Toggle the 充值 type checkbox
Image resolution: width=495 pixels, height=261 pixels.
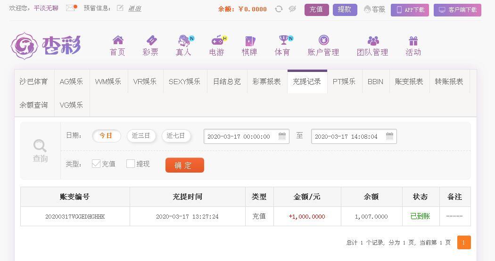(96, 164)
